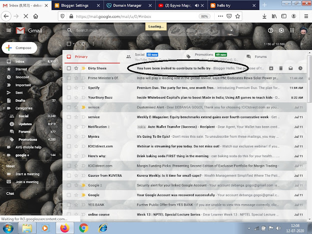Select the YES BANK email checkbox
Screen dimensions: 312x234
pos(69,205)
